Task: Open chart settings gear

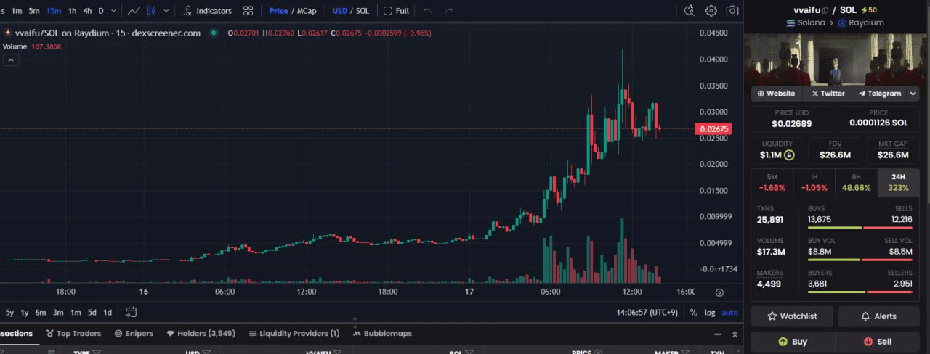Action: [x=711, y=11]
